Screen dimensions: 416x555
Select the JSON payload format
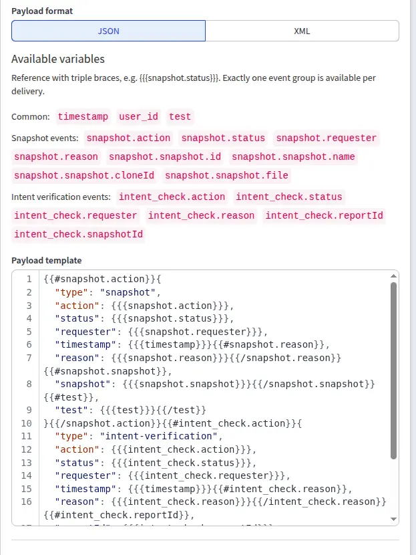tap(108, 31)
